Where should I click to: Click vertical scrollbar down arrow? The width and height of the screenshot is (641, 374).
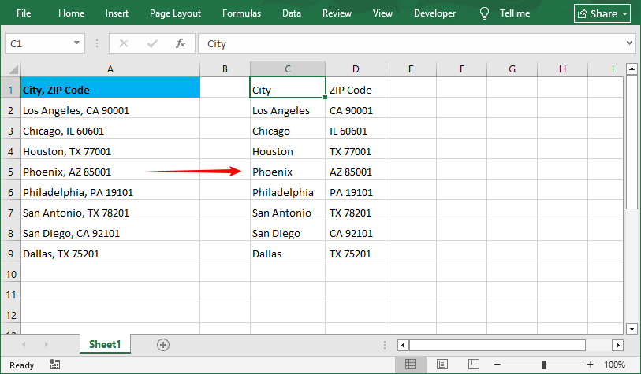click(x=632, y=328)
